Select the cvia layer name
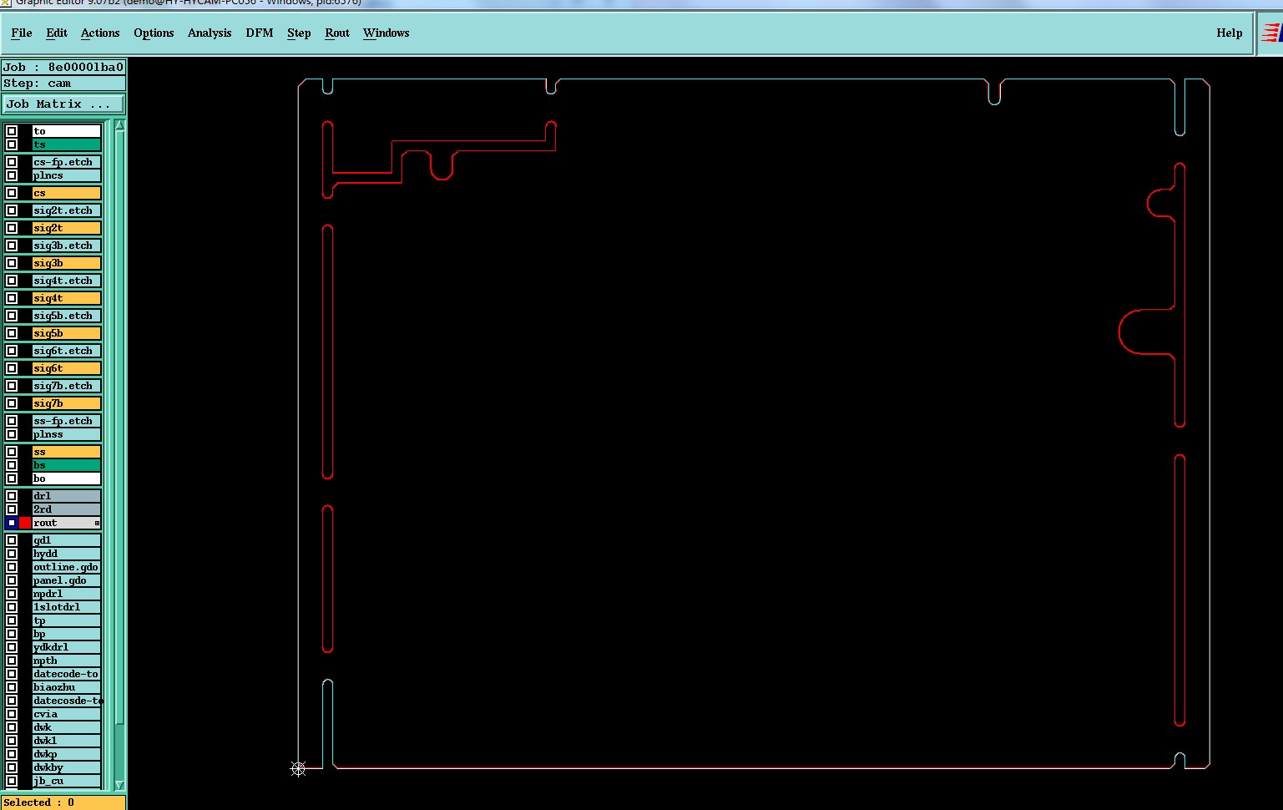 67,714
